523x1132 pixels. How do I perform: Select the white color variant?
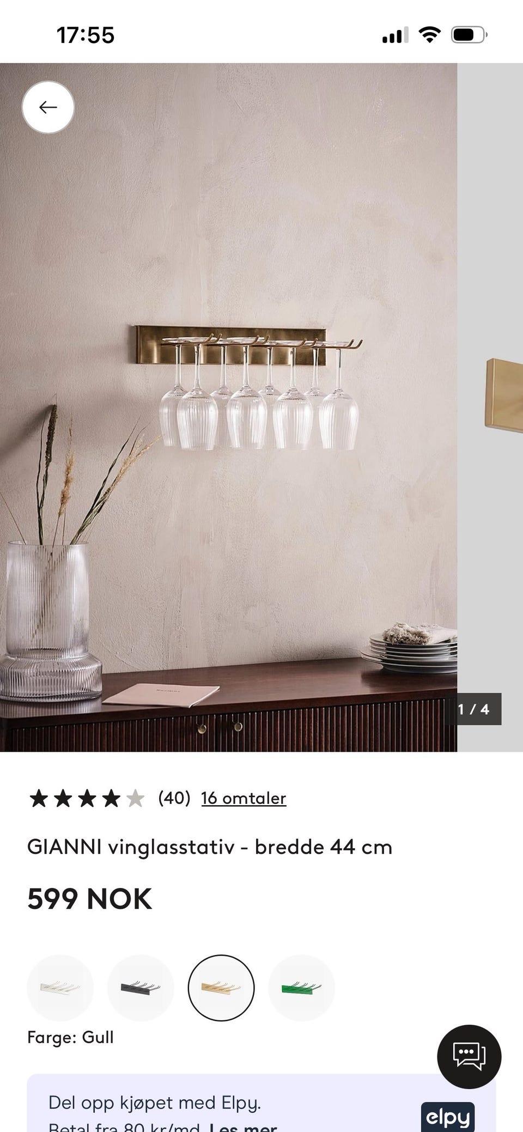[x=60, y=988]
